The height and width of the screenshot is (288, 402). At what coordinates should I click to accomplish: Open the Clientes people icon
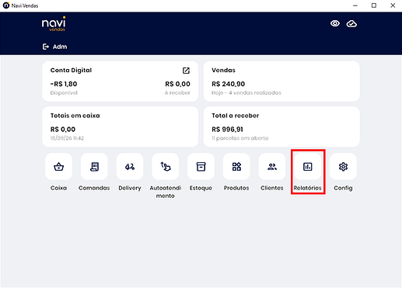tap(272, 167)
